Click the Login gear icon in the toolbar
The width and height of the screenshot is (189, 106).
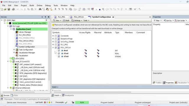pos(89,9)
